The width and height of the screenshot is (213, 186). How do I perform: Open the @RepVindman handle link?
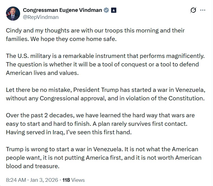41,17
